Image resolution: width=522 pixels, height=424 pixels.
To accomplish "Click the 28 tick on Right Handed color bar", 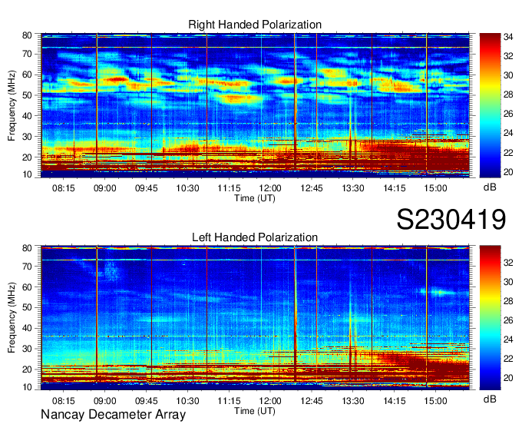I will [508, 95].
